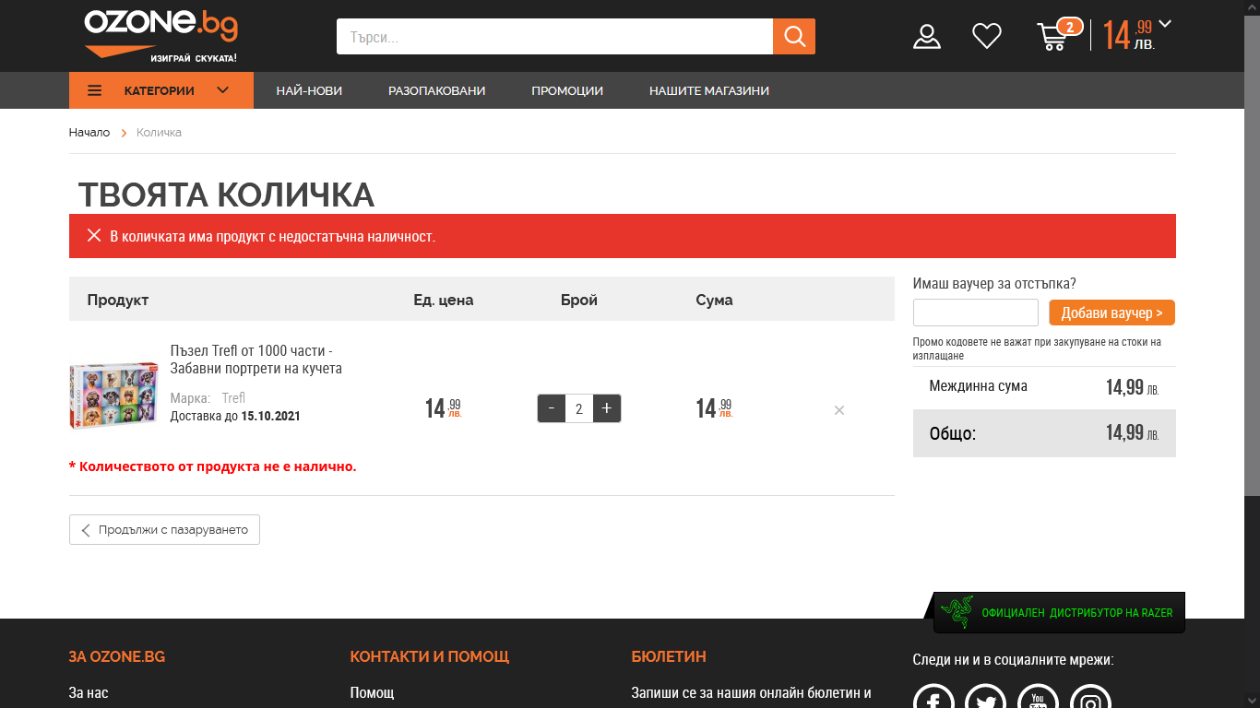Remove the Trefl puzzle from cart

point(838,410)
